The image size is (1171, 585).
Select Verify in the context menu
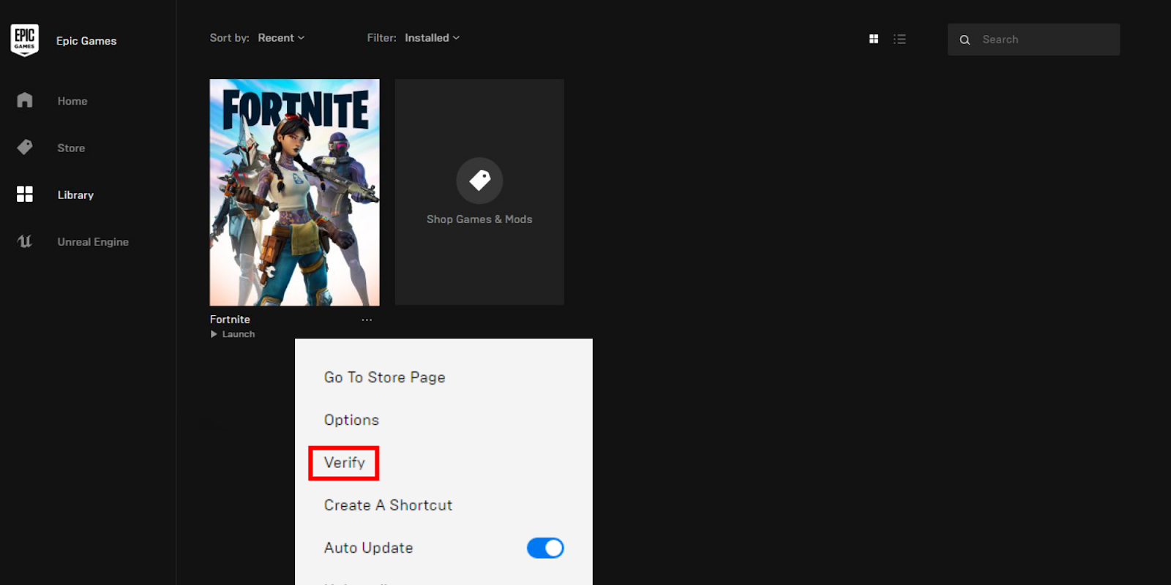pyautogui.click(x=344, y=463)
